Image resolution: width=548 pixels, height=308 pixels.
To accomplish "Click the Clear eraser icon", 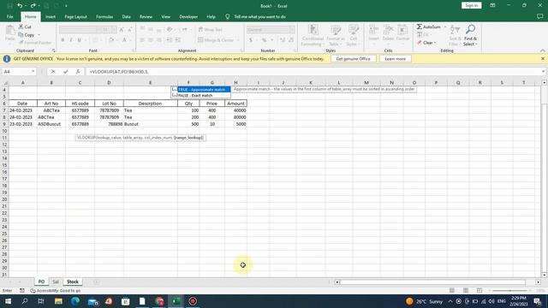I will 419,43.
